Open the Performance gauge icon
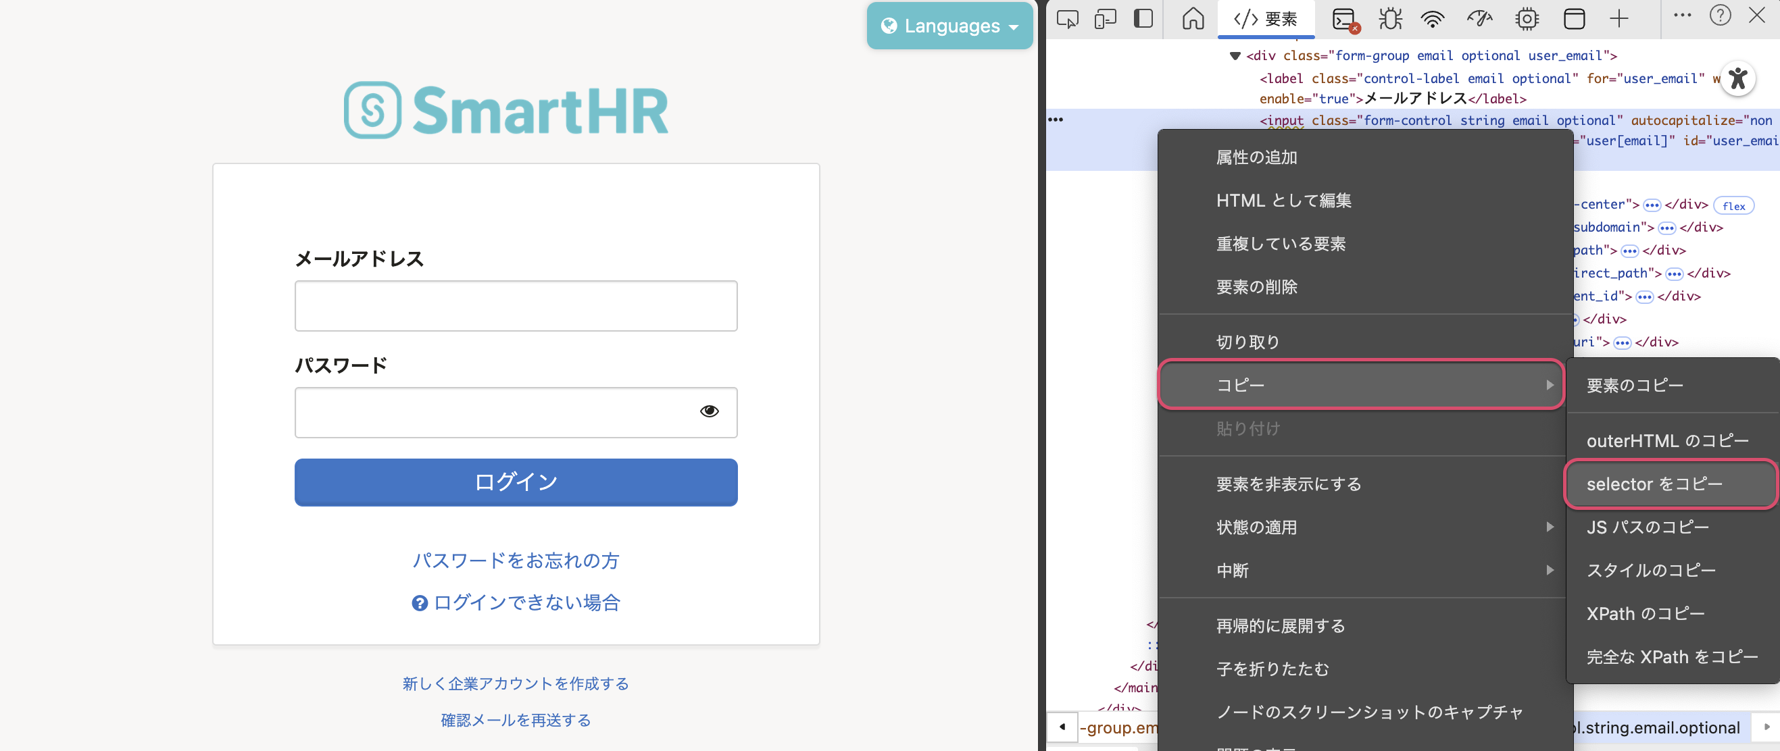Image resolution: width=1780 pixels, height=751 pixels. click(1479, 19)
